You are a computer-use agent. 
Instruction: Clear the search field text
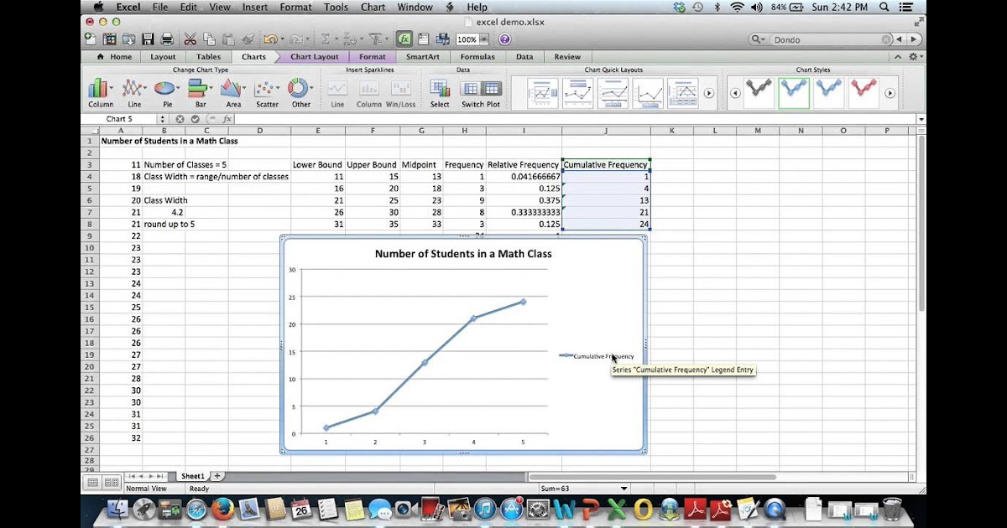[887, 39]
